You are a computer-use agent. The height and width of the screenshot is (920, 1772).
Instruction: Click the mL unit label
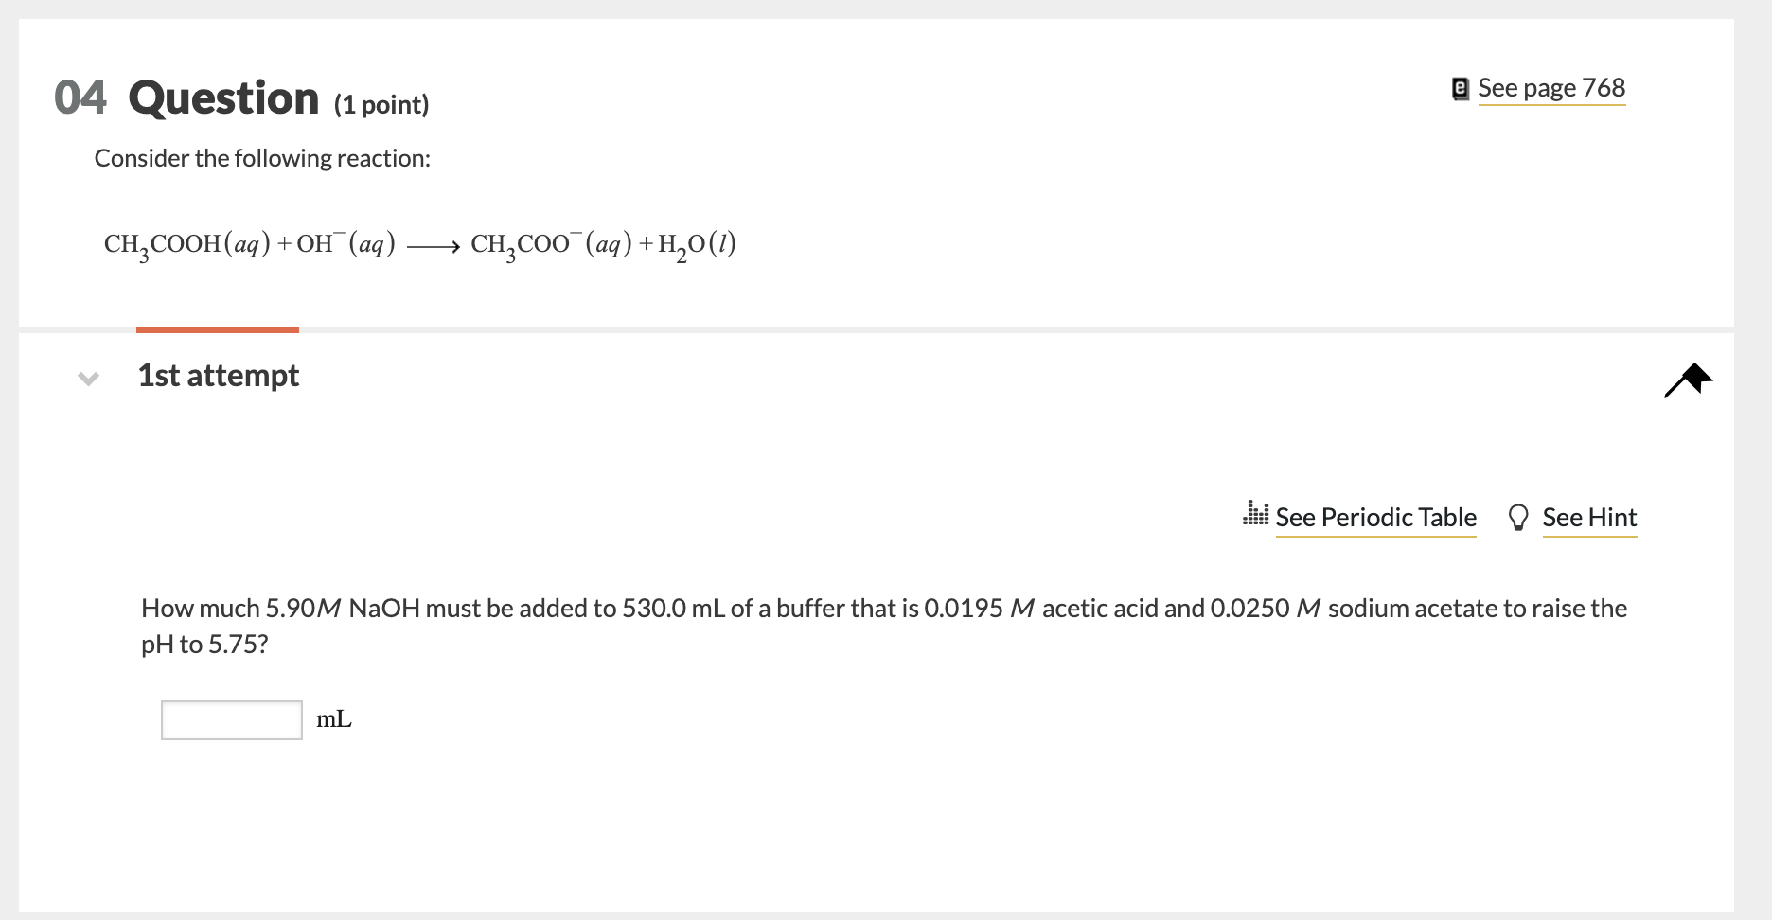click(334, 719)
